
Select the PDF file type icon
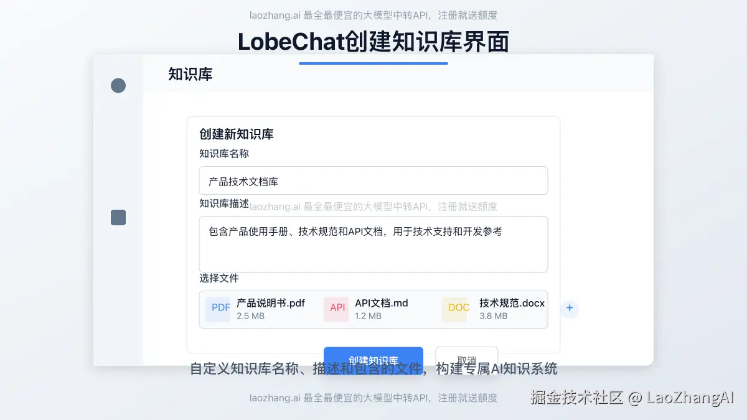[218, 309]
